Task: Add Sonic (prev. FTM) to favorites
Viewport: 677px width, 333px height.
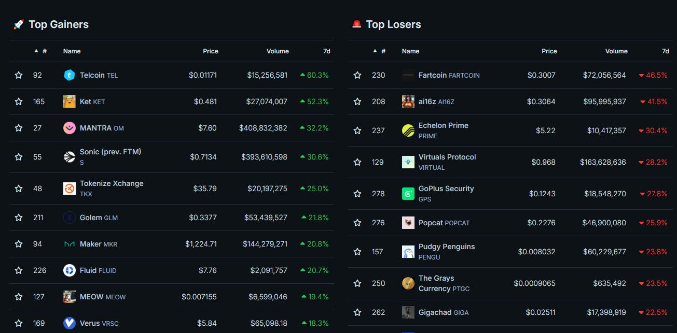Action: point(19,157)
